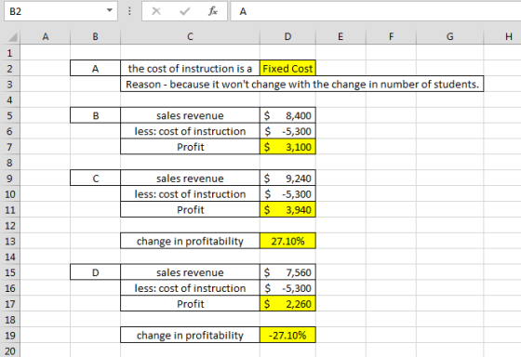Select the $ 8,400 cell
The image size is (521, 357).
pyautogui.click(x=287, y=115)
